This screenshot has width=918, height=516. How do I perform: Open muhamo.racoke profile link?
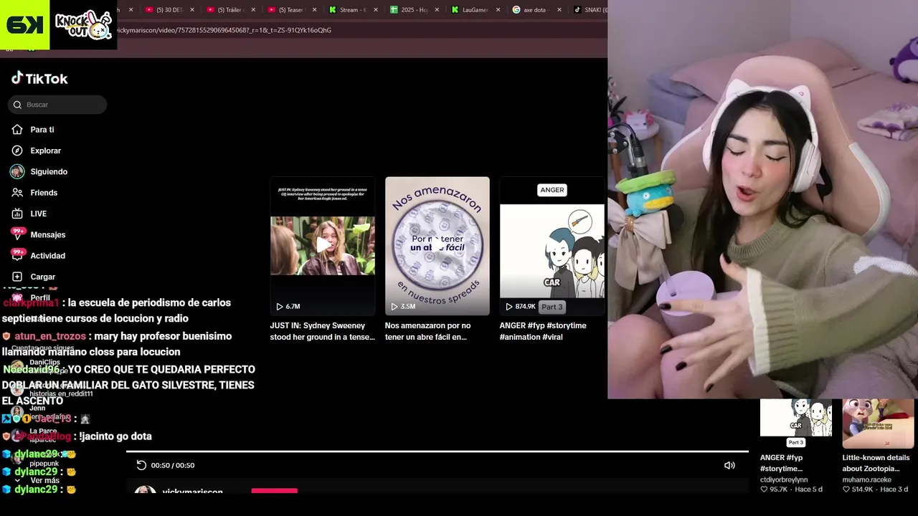click(x=866, y=479)
